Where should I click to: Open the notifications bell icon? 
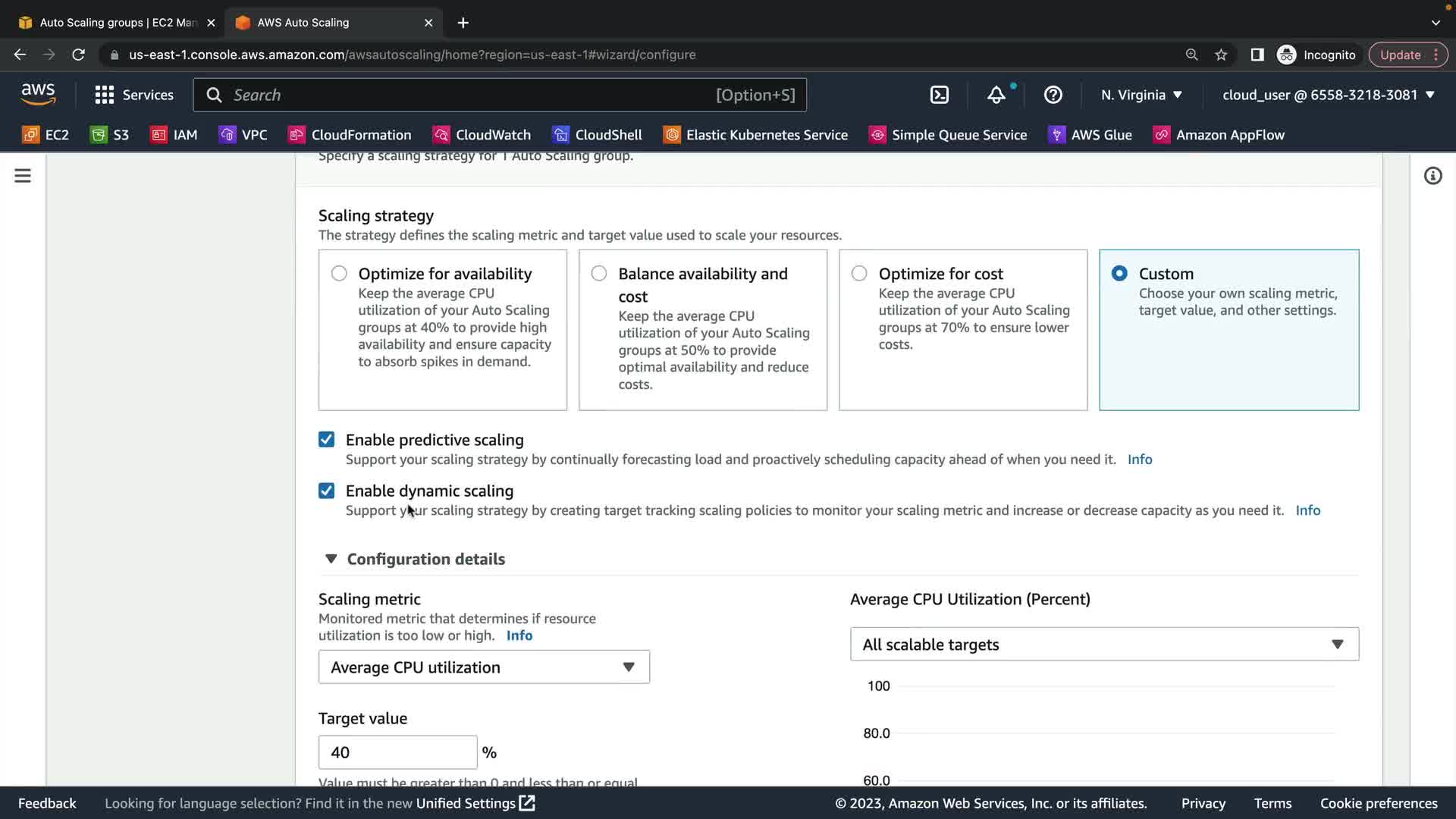[x=996, y=95]
